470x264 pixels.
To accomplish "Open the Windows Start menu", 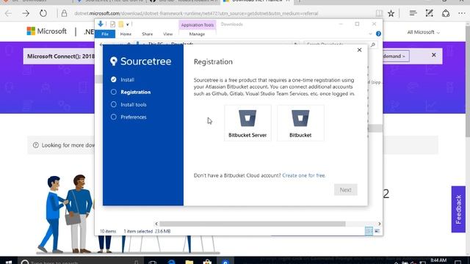I will click(9, 263).
